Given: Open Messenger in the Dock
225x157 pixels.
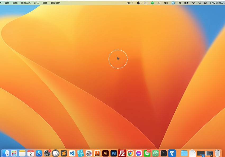Looking at the screenshot, I should pos(139,153).
